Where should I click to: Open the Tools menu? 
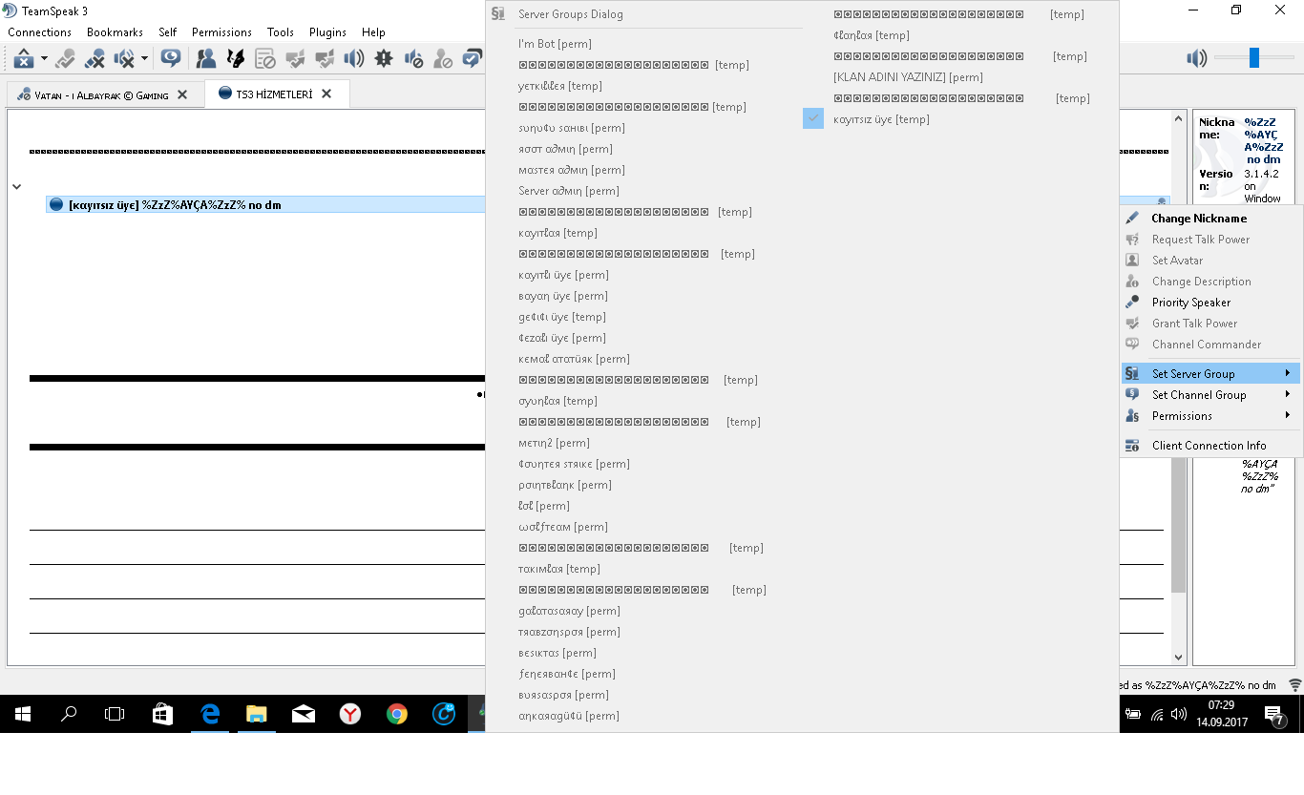click(x=281, y=32)
